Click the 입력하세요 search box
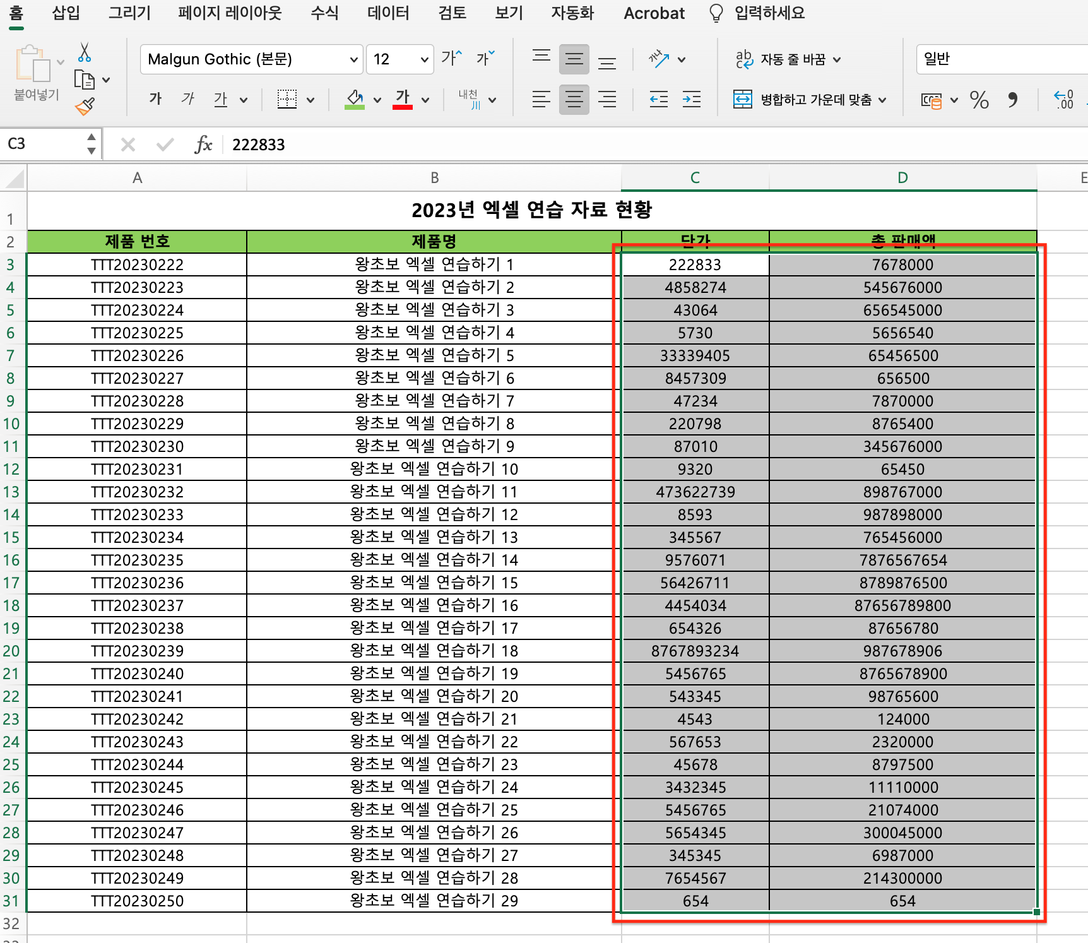This screenshot has width=1088, height=943. pos(769,13)
